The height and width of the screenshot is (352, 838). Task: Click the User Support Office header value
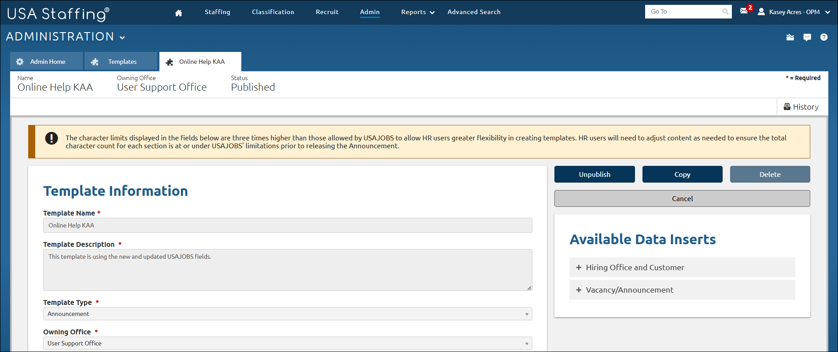click(x=162, y=87)
